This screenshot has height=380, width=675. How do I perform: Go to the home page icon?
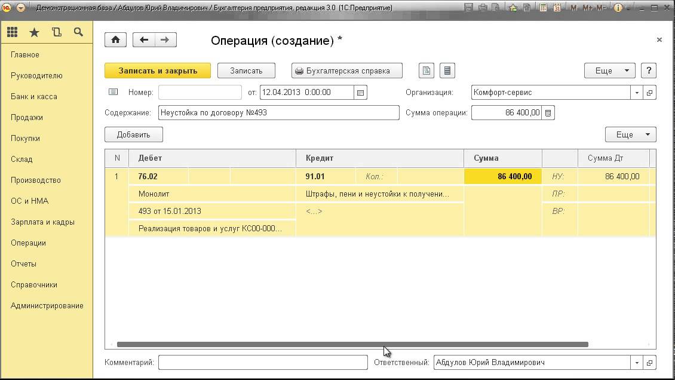[x=115, y=40]
